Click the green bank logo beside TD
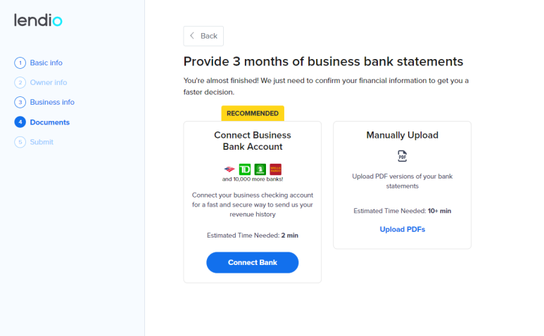 click(x=260, y=169)
